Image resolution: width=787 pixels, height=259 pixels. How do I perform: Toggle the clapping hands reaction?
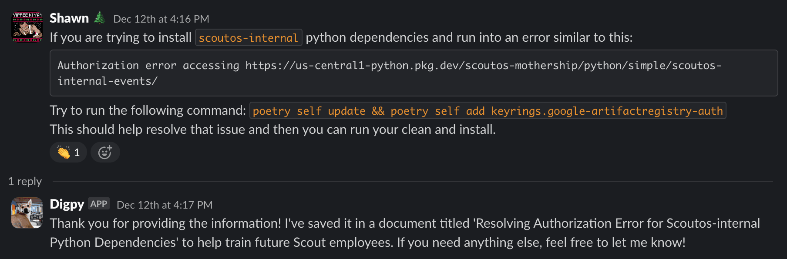click(x=68, y=152)
